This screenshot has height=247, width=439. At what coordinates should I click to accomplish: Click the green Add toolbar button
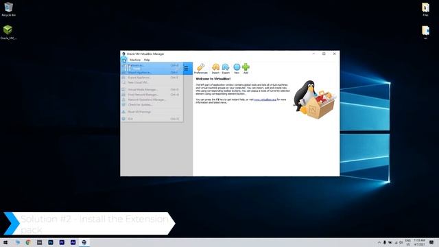(246, 69)
